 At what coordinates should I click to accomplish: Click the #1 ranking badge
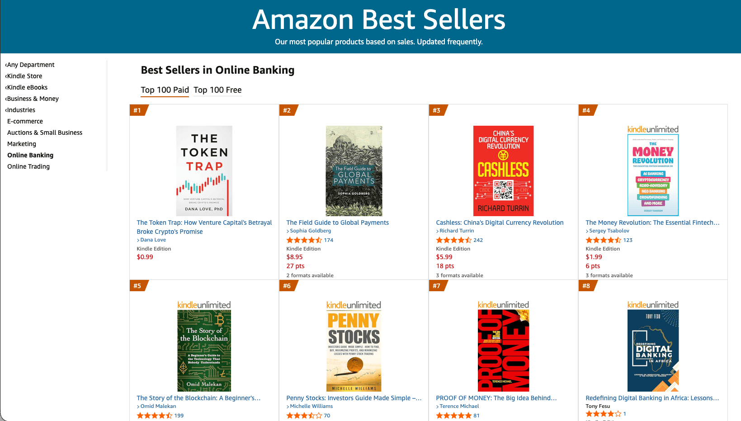[137, 110]
